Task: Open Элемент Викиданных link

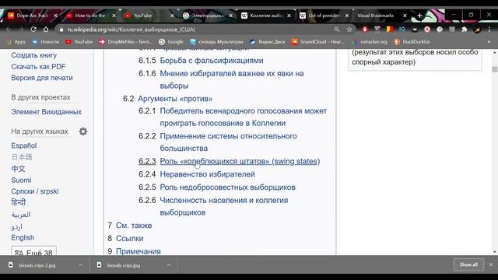Action: click(47, 112)
